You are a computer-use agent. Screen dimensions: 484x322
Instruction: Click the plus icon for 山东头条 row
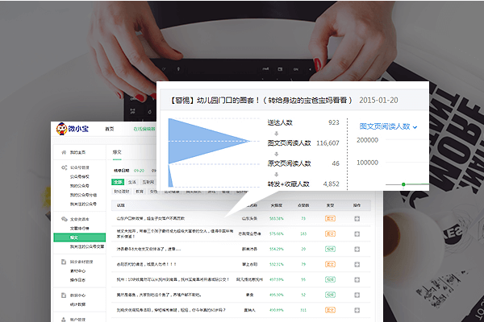(357, 218)
